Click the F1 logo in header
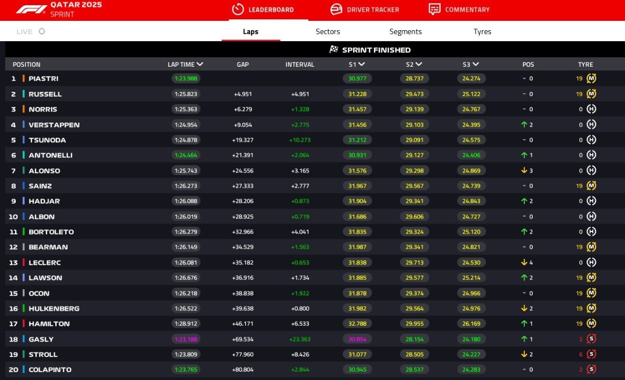 pos(31,9)
